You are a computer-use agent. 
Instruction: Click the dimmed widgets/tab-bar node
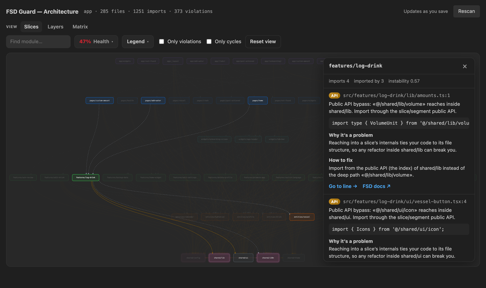click(277, 139)
